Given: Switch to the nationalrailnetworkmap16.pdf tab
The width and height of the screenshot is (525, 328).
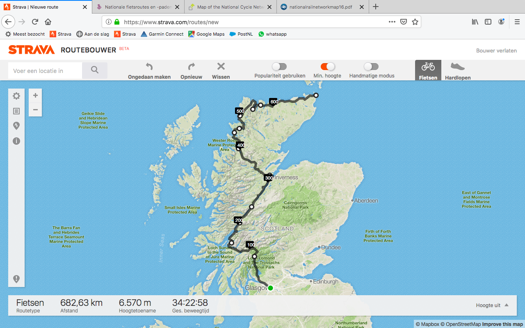Looking at the screenshot, I should tap(320, 7).
